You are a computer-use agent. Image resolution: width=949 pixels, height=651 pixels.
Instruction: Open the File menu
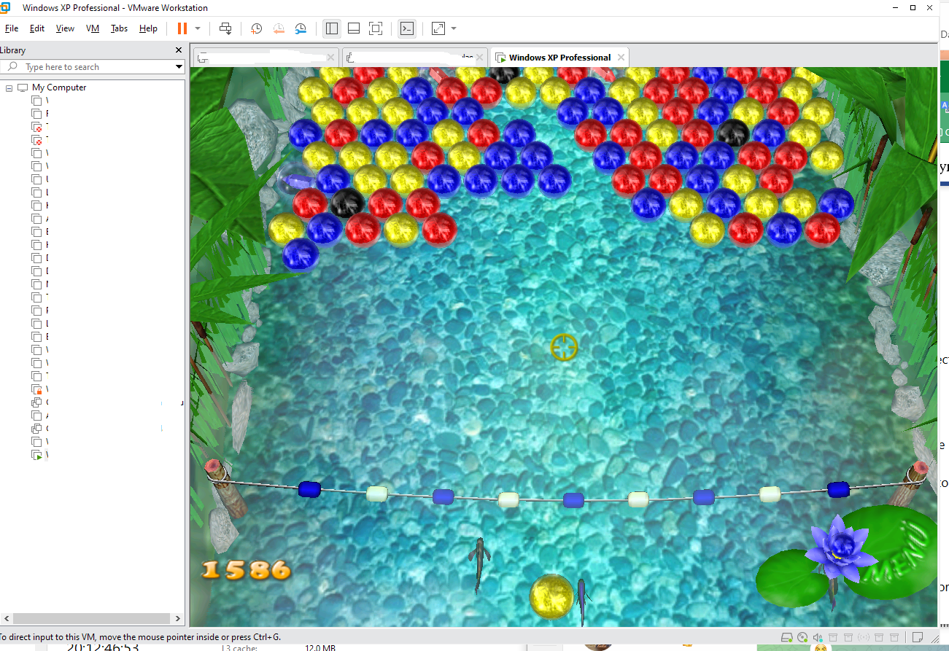point(12,28)
